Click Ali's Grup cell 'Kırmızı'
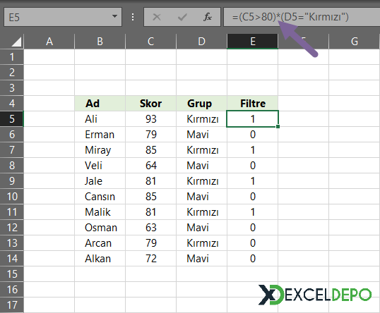The height and width of the screenshot is (313, 380). tap(201, 118)
